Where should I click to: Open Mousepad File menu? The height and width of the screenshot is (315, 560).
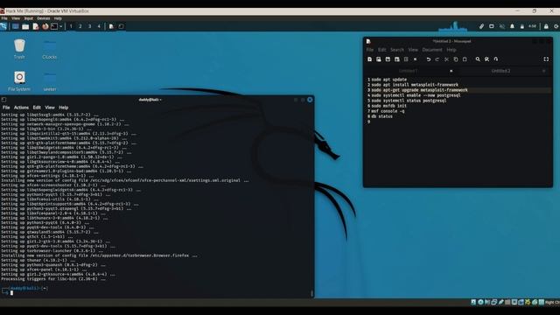[369, 50]
